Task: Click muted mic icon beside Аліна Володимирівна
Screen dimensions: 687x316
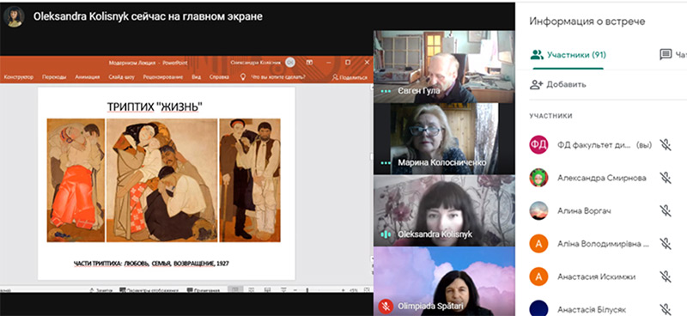Action: 666,243
